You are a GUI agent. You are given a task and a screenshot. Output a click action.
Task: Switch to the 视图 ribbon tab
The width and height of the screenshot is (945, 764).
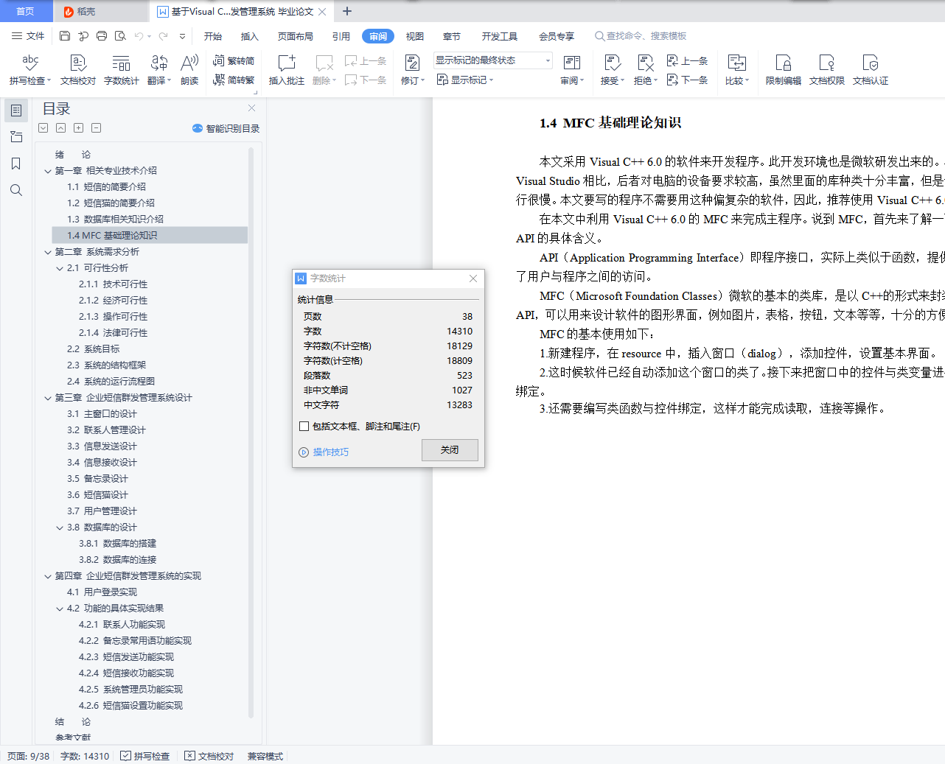[x=415, y=36]
